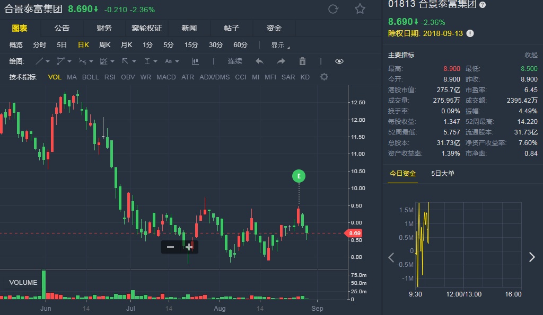Viewport: 543px width, 315px height.
Task: Go to next fund chart with right arrow
Action: pos(532,257)
